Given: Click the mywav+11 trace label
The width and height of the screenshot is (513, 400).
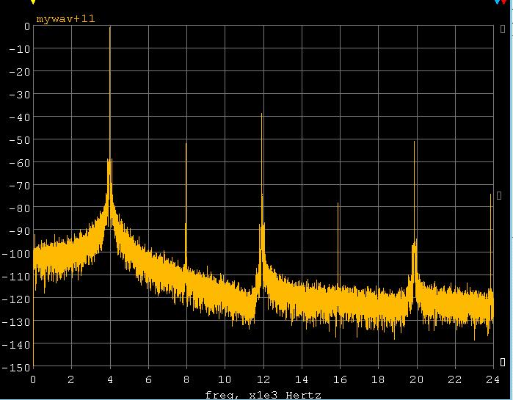Looking at the screenshot, I should (66, 18).
